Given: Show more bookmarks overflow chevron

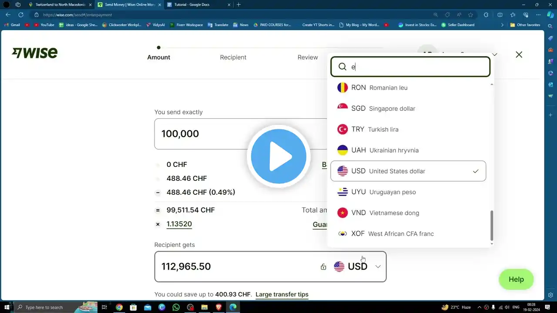Looking at the screenshot, I should (x=503, y=25).
